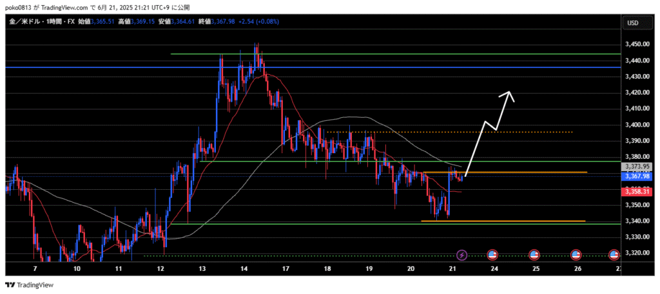Click the 金/米ドル symbol title
Image resolution: width=660 pixels, height=294 pixels.
pyautogui.click(x=23, y=23)
